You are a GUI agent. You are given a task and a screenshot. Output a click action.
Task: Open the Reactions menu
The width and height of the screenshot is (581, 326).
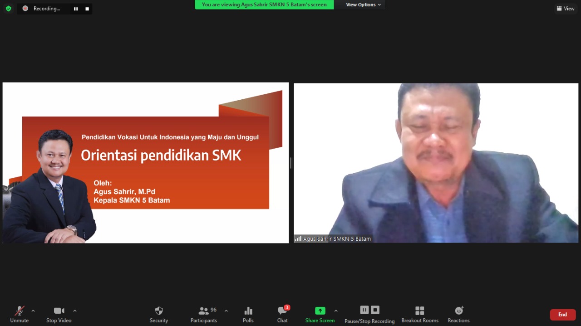coord(458,315)
